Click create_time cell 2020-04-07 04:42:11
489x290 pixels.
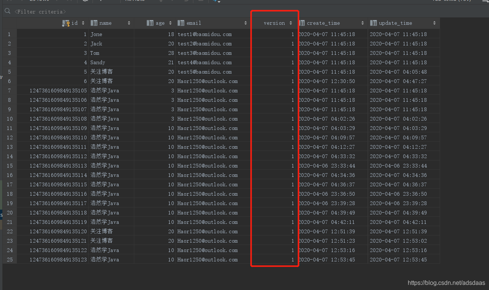[x=332, y=222]
